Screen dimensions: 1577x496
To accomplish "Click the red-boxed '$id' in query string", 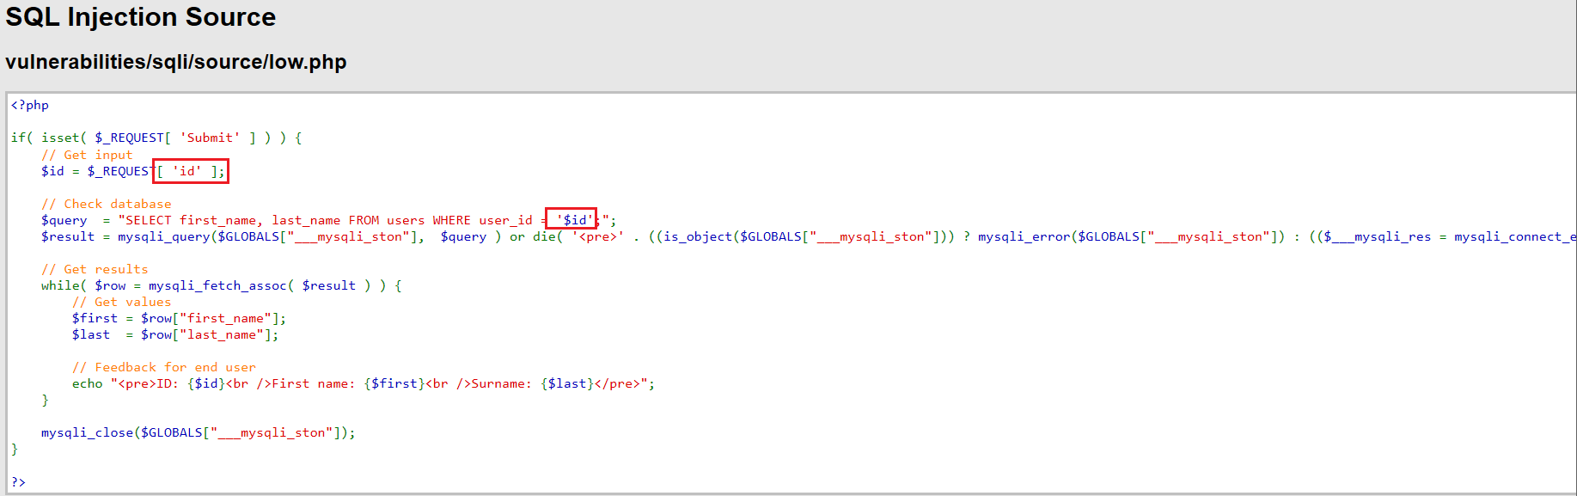I will [x=572, y=220].
